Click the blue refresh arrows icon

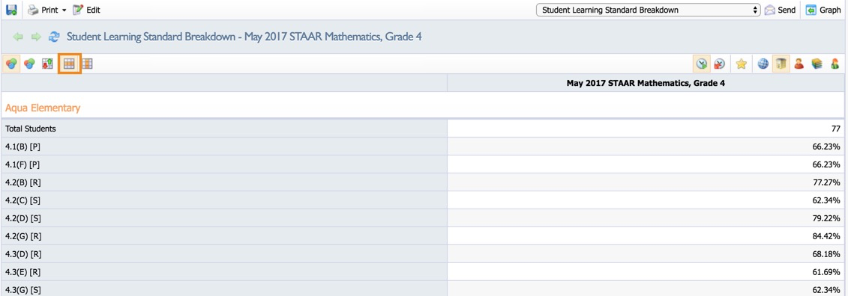(x=53, y=37)
